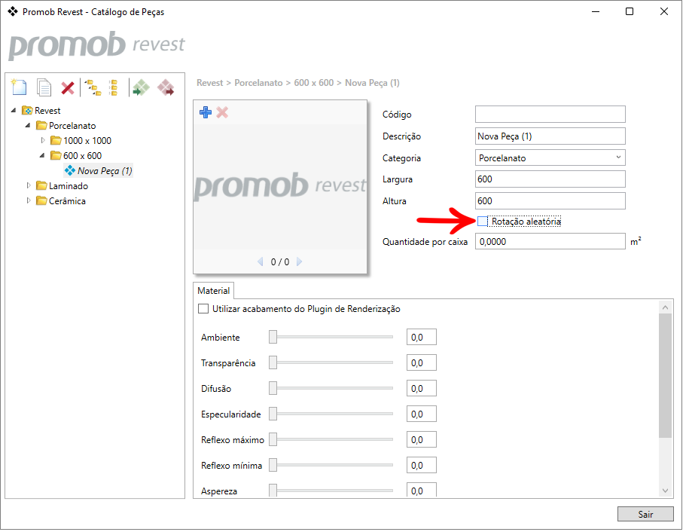The image size is (686, 532).
Task: Click the 1000 x 1000 folder icon
Action: [x=56, y=141]
